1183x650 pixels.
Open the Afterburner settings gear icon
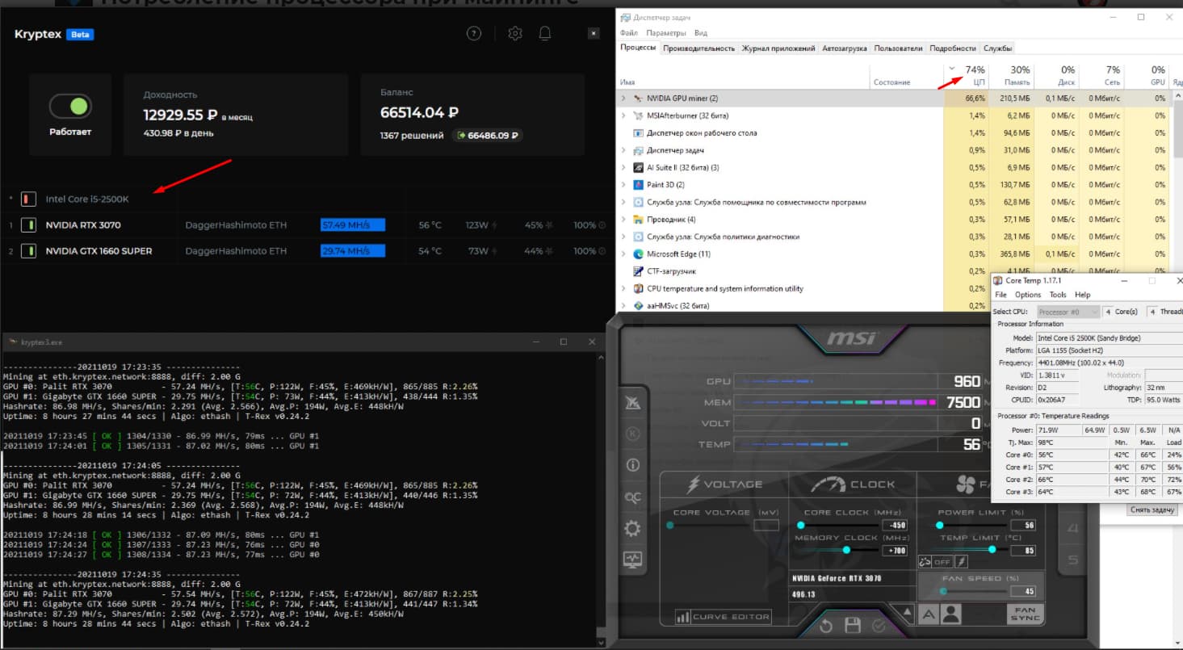tap(632, 528)
